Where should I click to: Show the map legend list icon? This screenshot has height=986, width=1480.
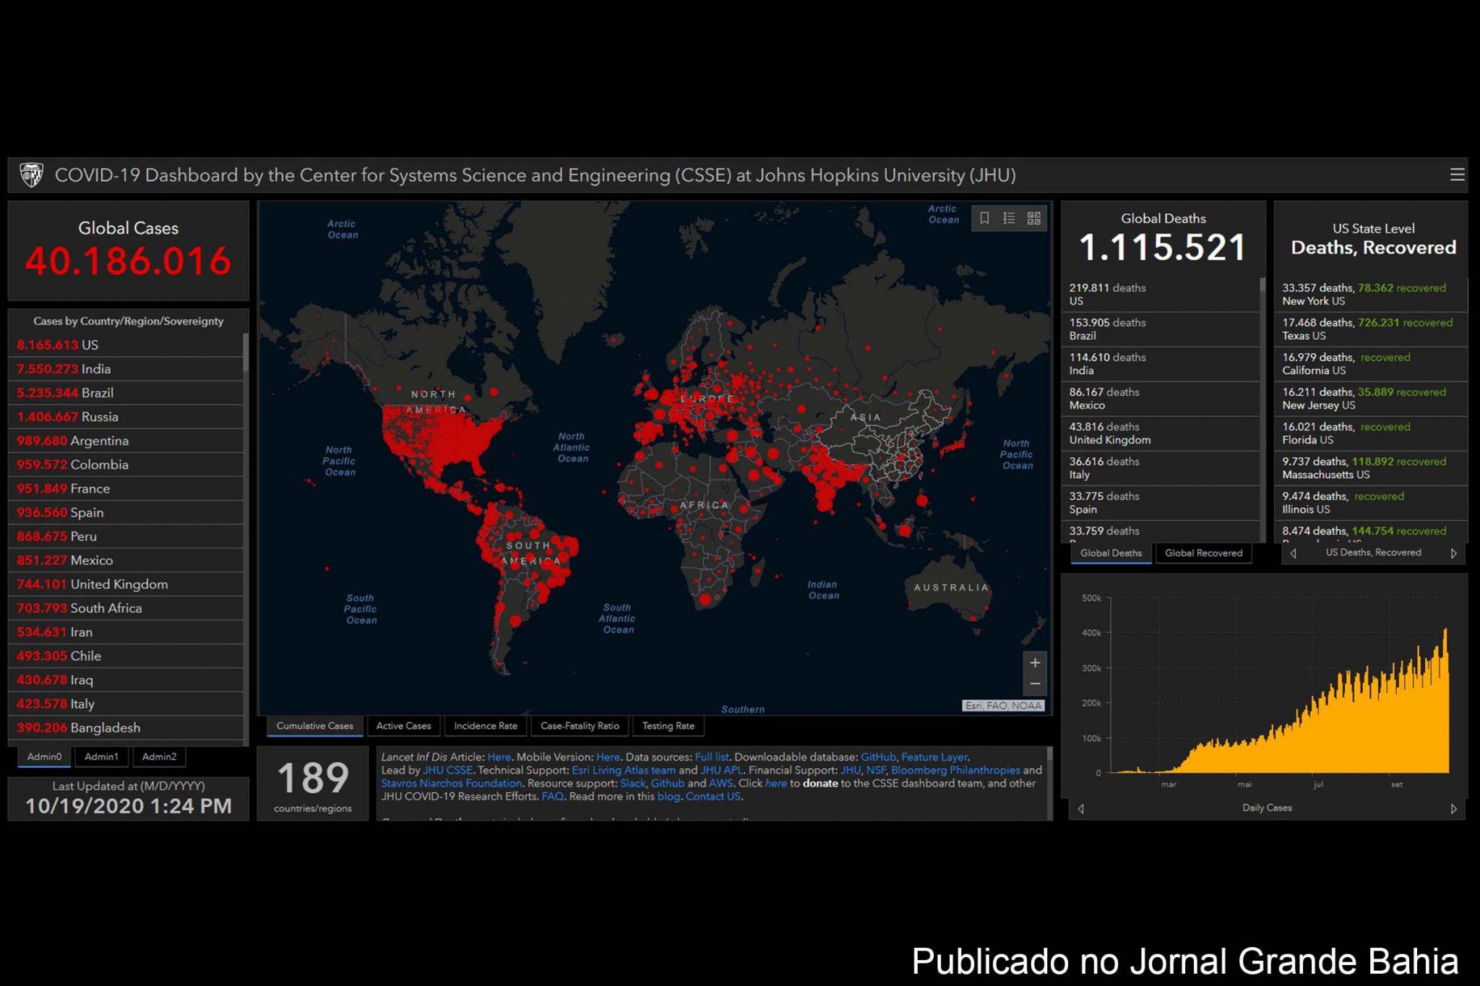pyautogui.click(x=1010, y=217)
